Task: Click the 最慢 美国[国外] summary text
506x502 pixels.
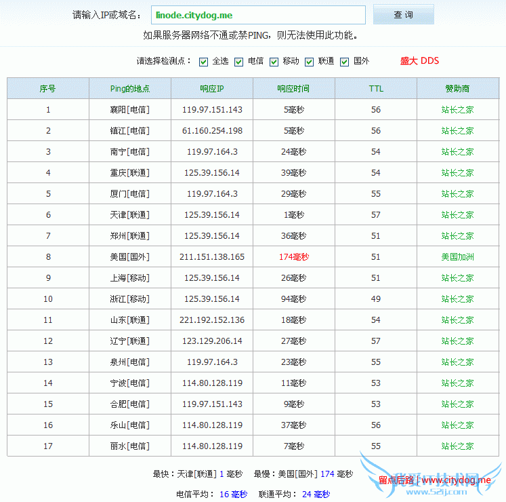Action: pos(303,474)
